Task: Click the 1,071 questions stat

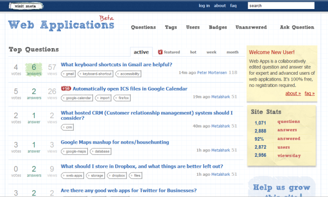Action: coord(277,122)
